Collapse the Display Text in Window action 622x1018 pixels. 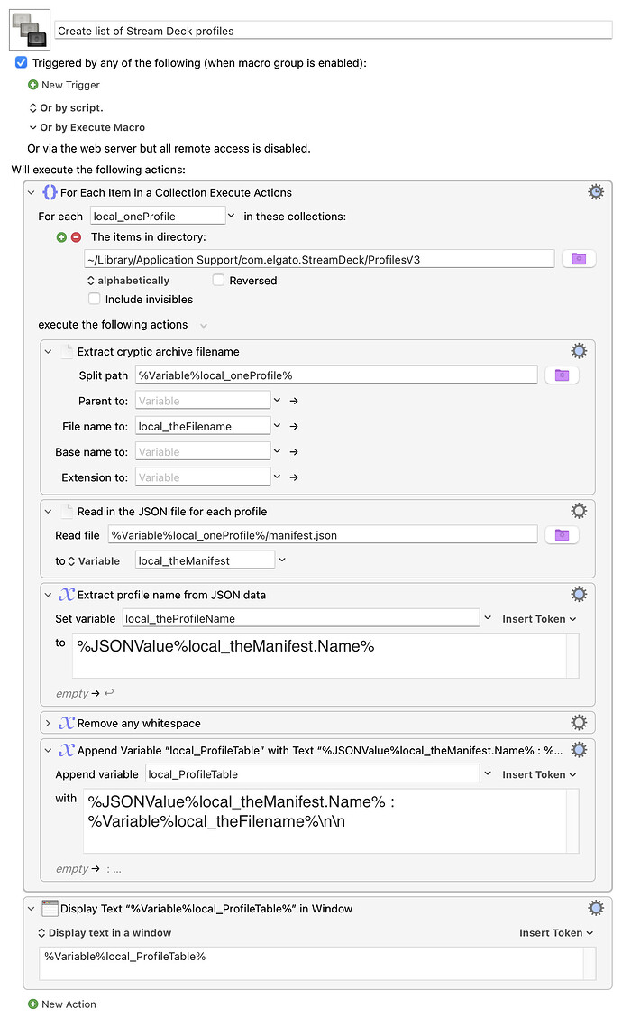pyautogui.click(x=32, y=909)
